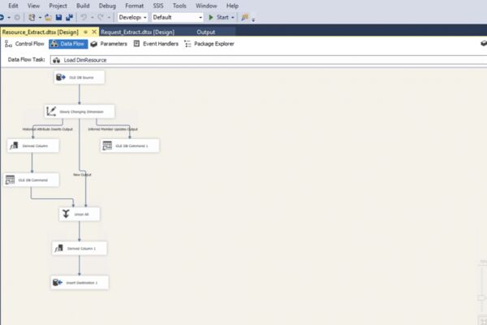Viewport: 487px width, 325px height.
Task: Open the View menu
Action: (33, 6)
